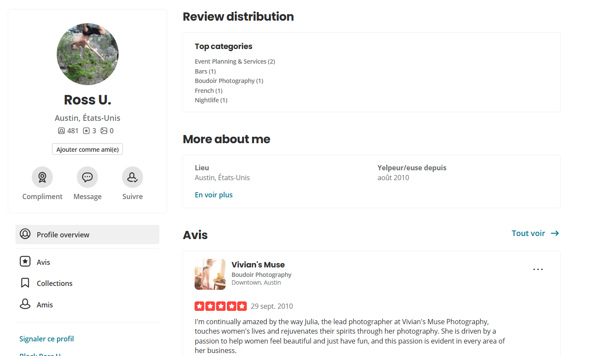Open the Vivian's Muse business title
The image size is (610, 356).
tap(258, 264)
